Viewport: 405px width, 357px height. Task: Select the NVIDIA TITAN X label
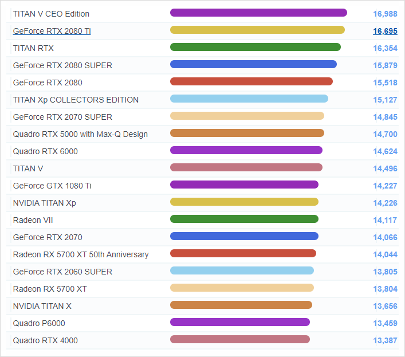[x=42, y=306]
